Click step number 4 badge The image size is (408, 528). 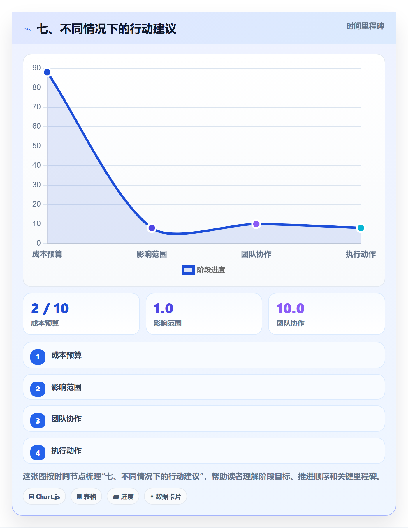point(38,453)
